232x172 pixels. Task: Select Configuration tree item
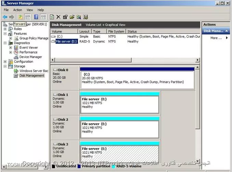tap(23, 61)
